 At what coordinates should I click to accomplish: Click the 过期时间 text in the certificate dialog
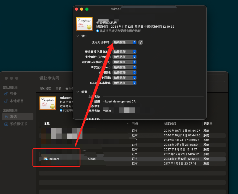135,27
